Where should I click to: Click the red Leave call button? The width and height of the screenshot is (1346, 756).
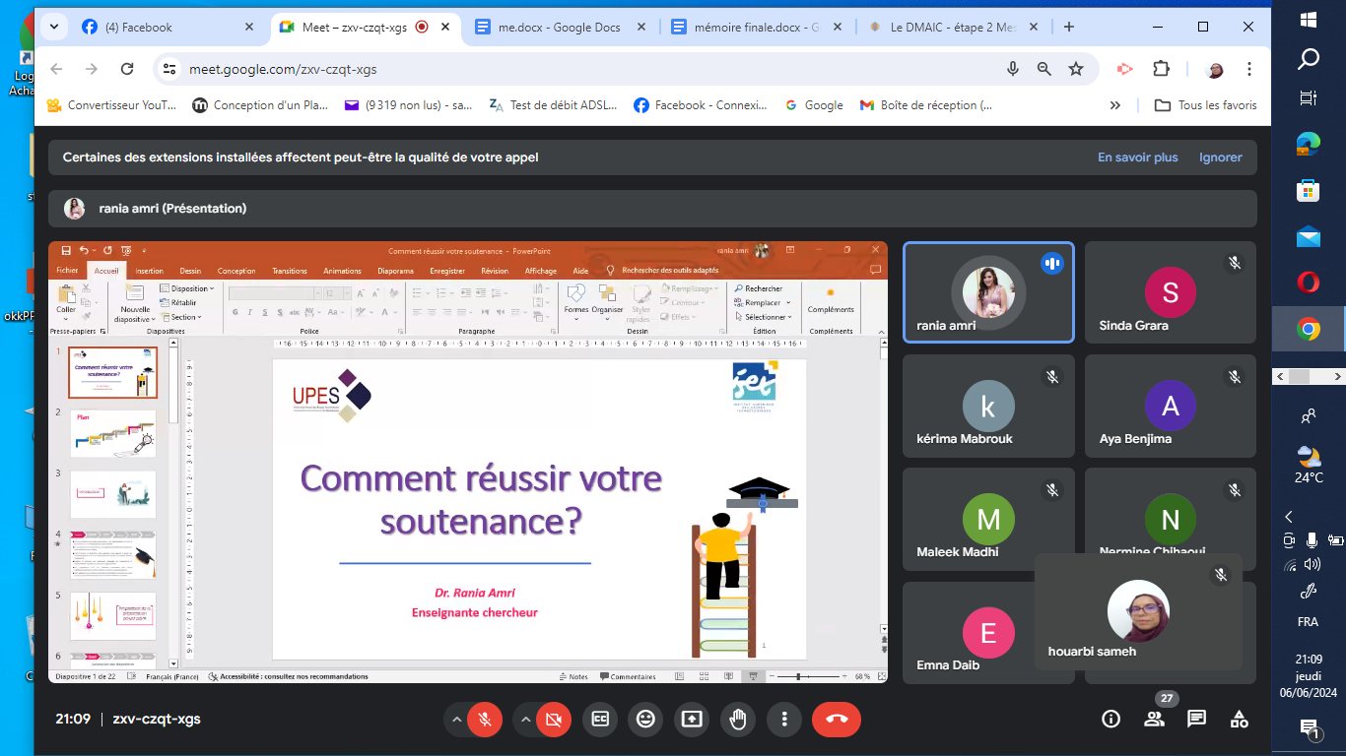[837, 719]
